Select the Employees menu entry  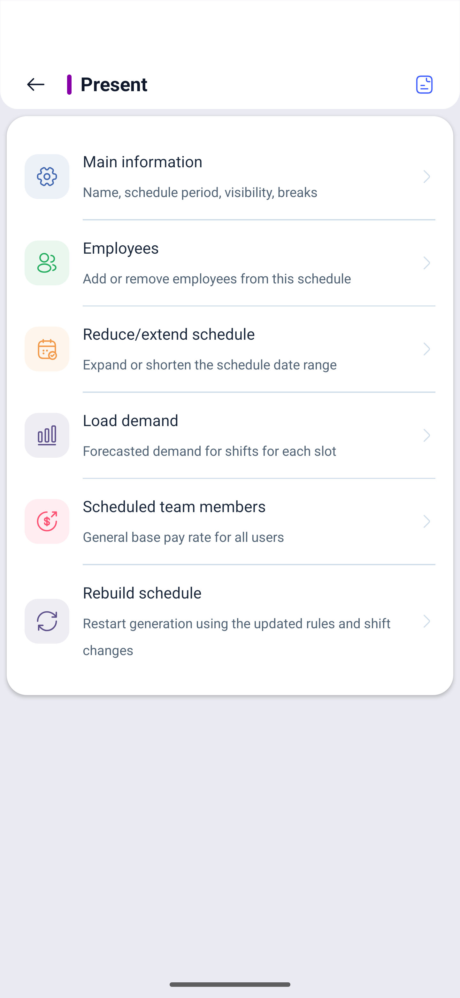pos(230,263)
